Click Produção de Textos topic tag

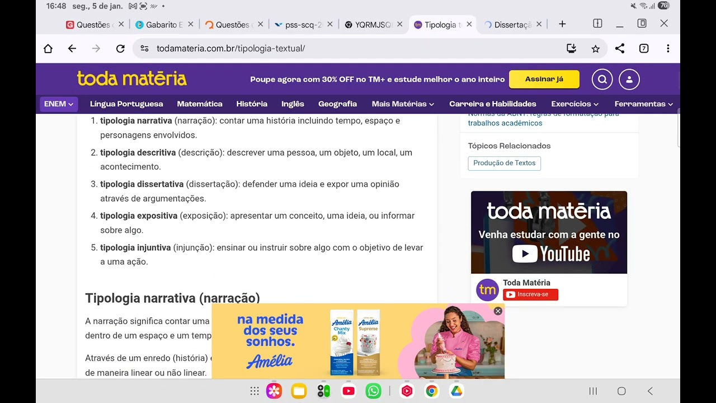505,163
